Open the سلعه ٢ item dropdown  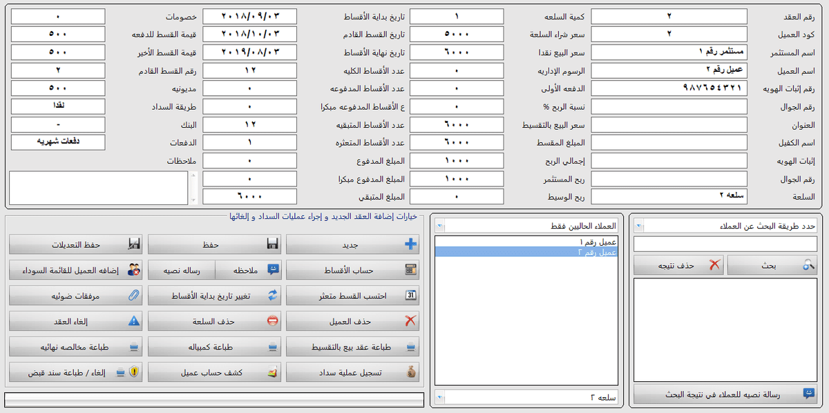pyautogui.click(x=441, y=398)
